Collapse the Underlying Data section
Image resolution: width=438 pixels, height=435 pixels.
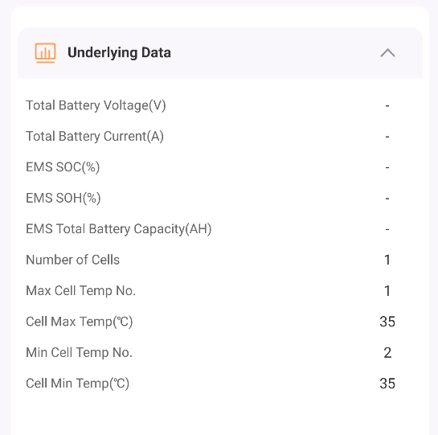[387, 53]
